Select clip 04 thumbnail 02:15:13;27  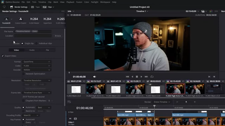(x=96, y=89)
